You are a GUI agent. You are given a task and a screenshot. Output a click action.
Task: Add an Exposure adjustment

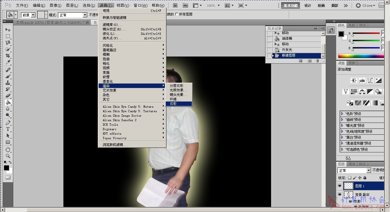(x=378, y=80)
